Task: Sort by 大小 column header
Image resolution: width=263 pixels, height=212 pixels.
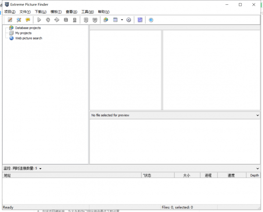Action: pyautogui.click(x=187, y=175)
